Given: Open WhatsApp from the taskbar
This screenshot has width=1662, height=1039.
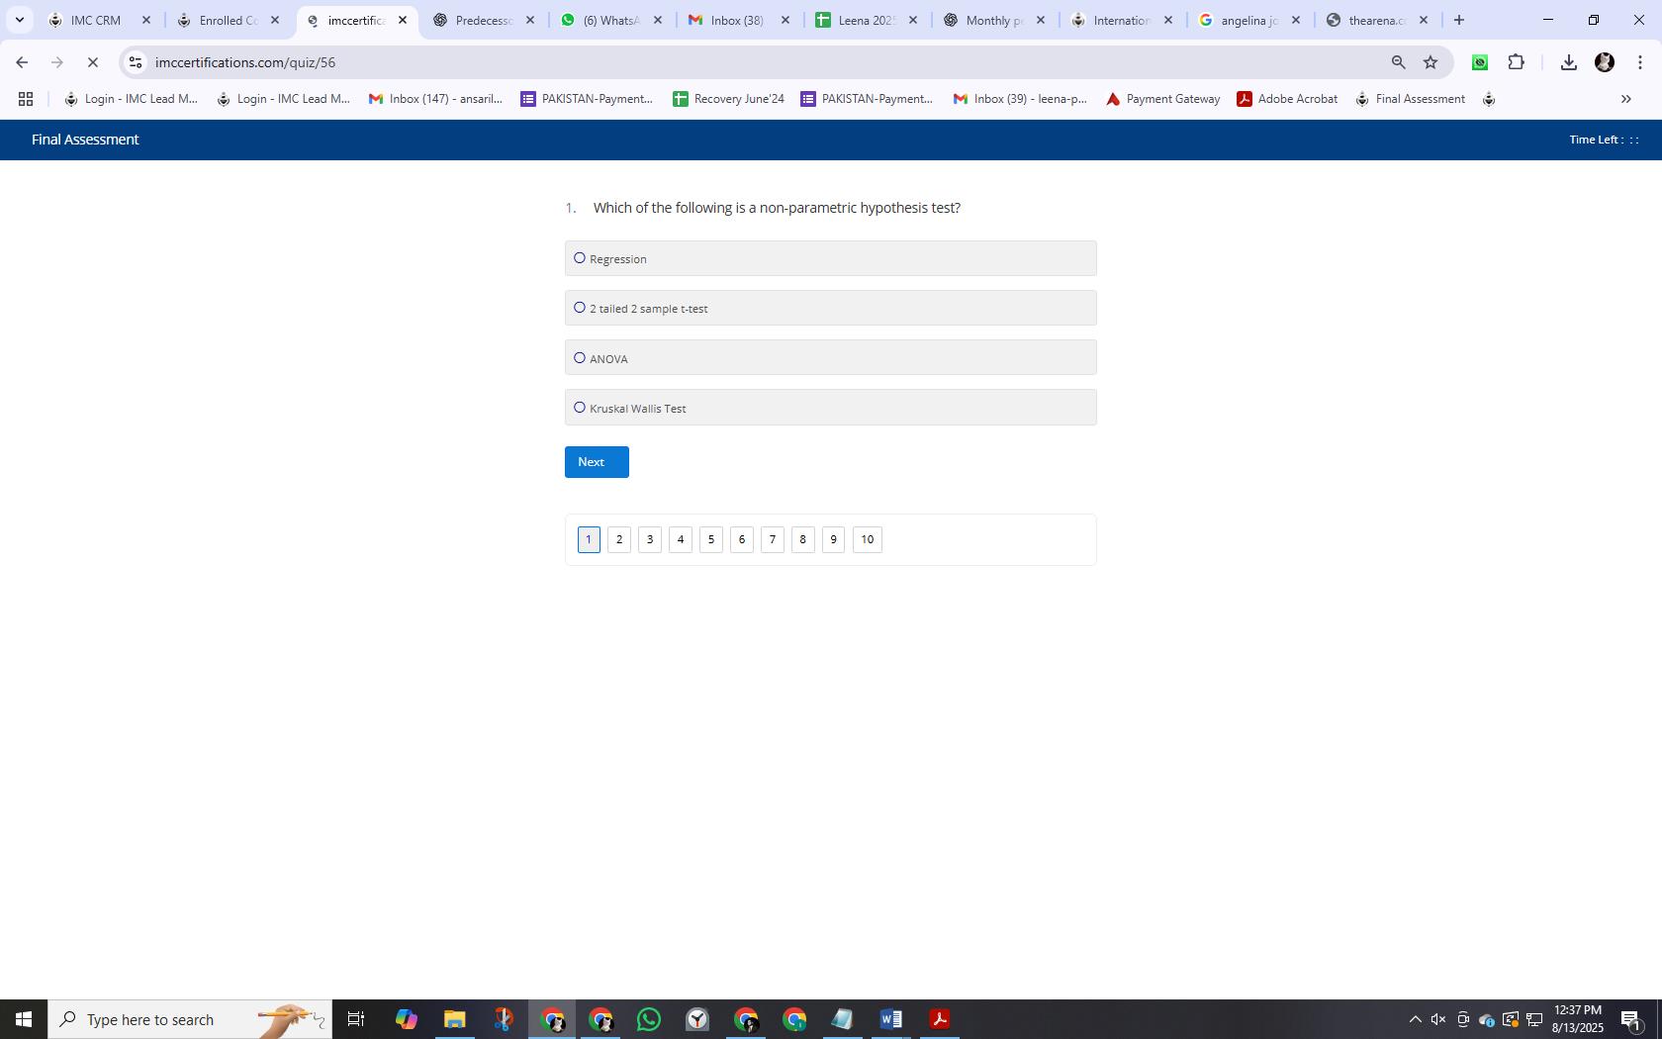Looking at the screenshot, I should 649,1019.
